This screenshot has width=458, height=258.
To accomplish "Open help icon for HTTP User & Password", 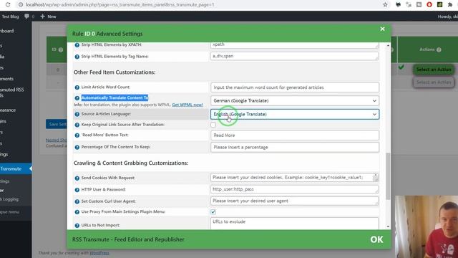I will 77,189.
